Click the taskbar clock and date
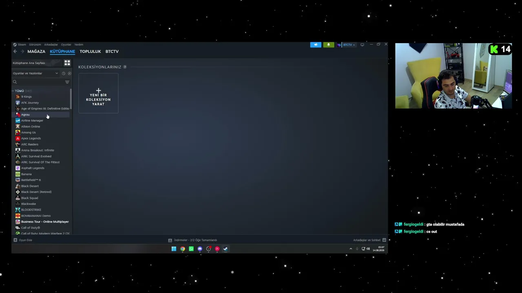Image resolution: width=522 pixels, height=293 pixels. (378, 249)
